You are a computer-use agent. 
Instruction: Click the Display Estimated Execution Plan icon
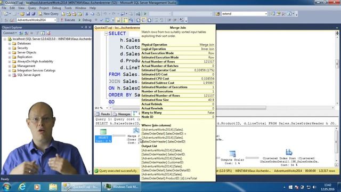pos(107,20)
